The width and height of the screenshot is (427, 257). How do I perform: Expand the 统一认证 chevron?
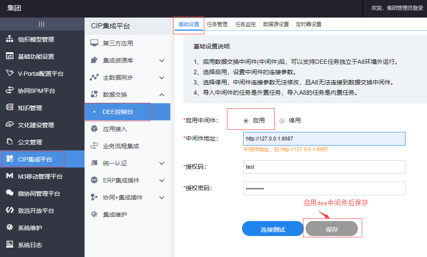[x=162, y=163]
